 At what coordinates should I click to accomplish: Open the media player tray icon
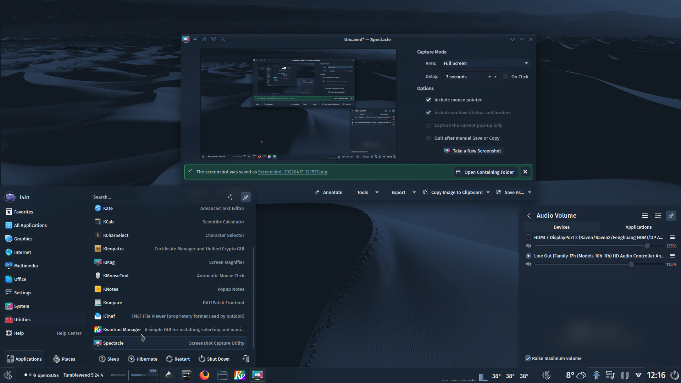coord(610,375)
